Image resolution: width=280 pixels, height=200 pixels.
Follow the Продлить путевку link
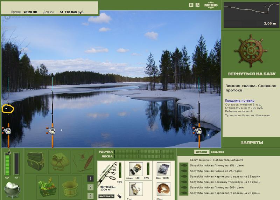pos(239,101)
